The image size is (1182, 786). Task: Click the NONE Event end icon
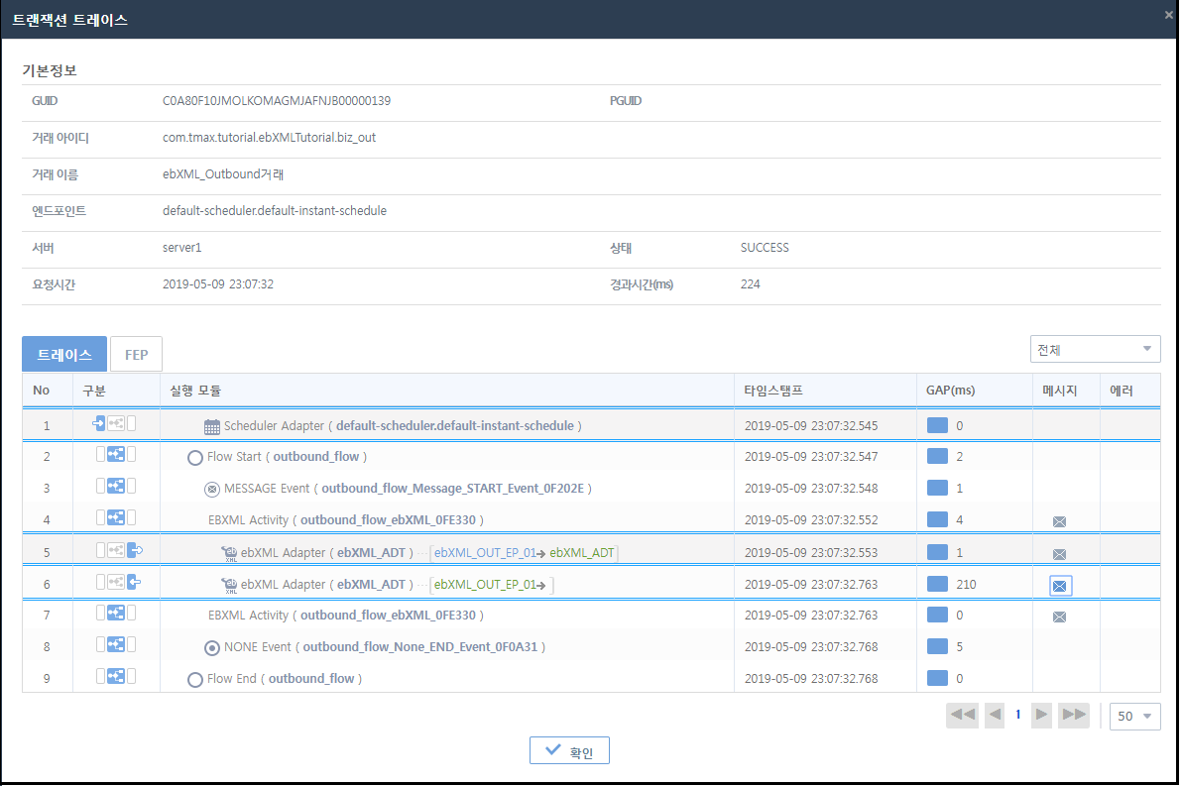[211, 647]
